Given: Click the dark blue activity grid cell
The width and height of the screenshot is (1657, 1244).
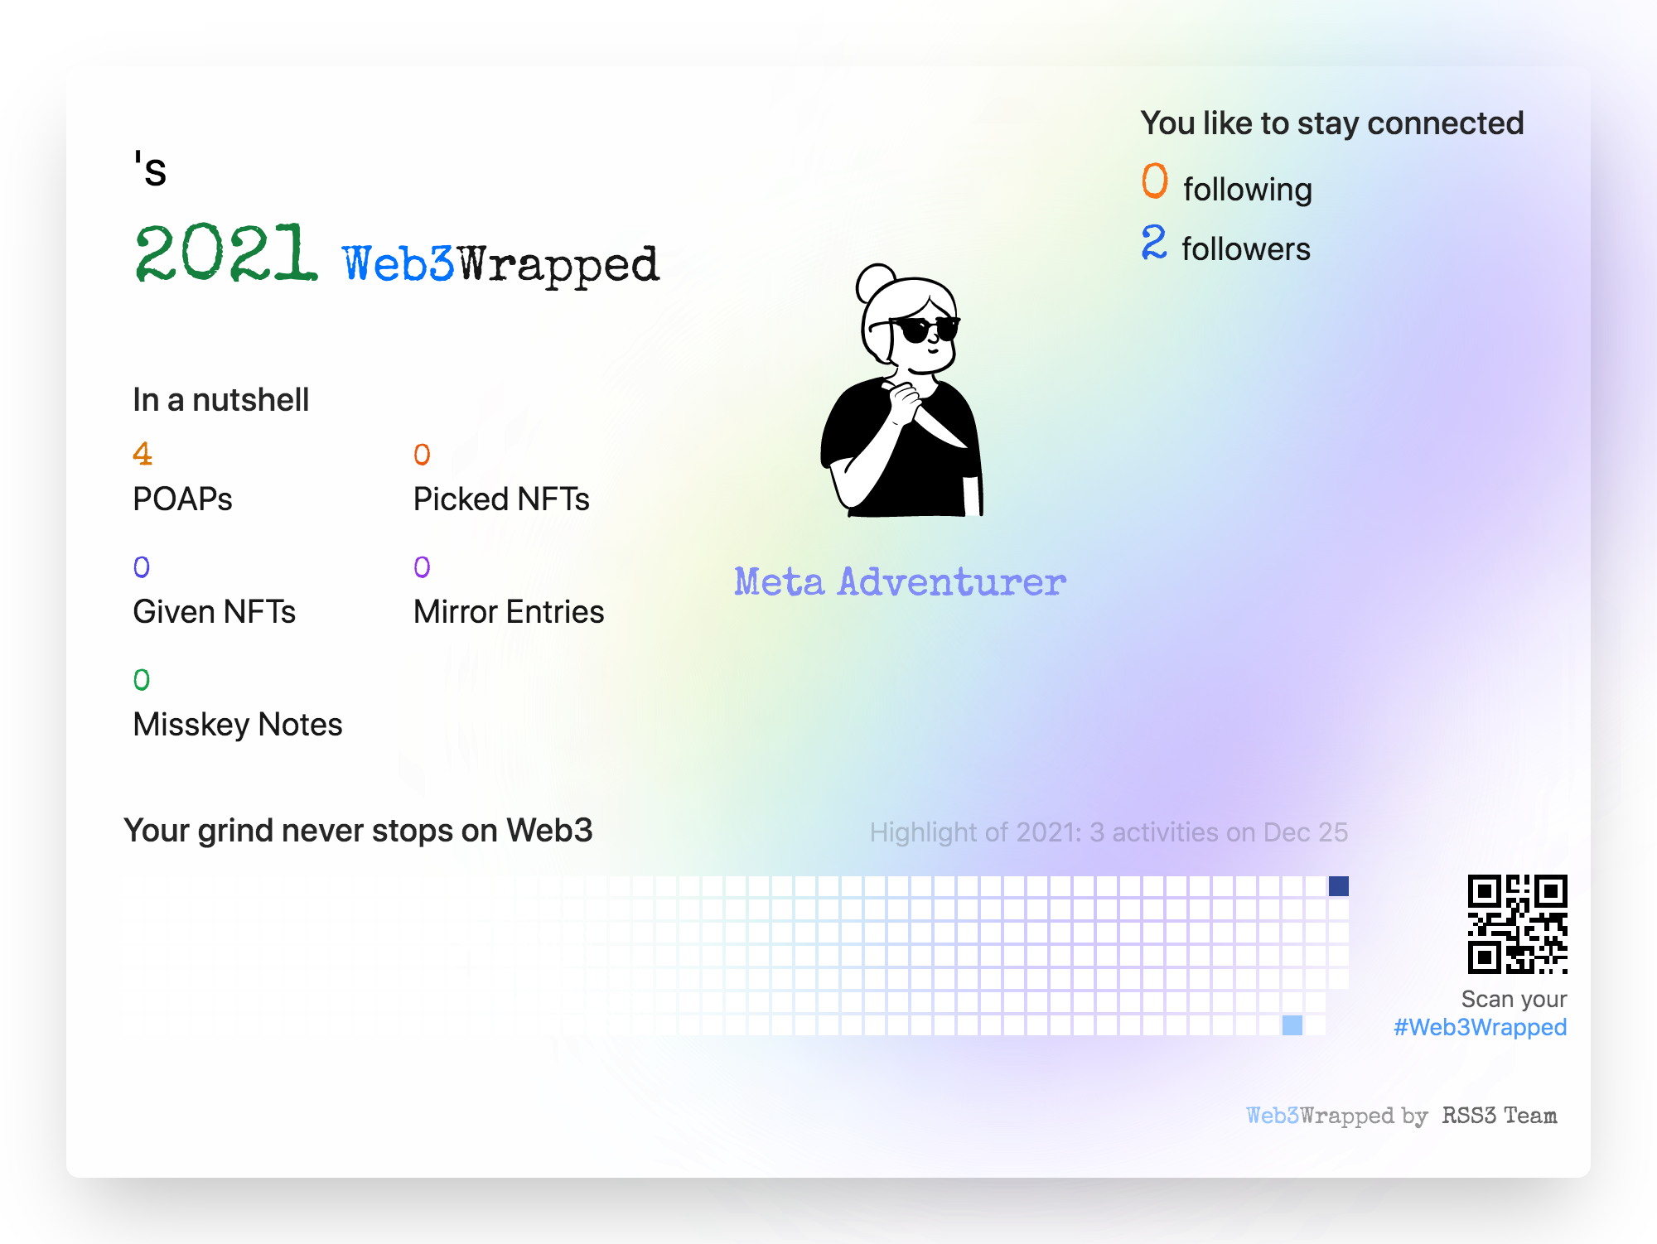Looking at the screenshot, I should (1339, 886).
